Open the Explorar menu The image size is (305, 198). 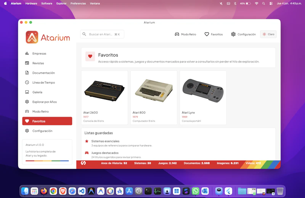pos(61,3)
